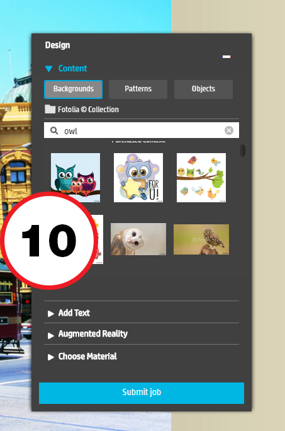285x431 pixels.
Task: Clear the owl search text
Action: (229, 130)
